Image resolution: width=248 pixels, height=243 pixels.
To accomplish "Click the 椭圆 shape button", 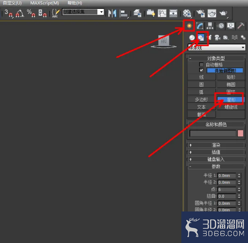I will coord(231,84).
